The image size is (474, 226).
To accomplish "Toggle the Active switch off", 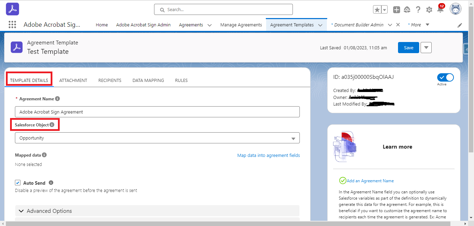I will tap(446, 77).
